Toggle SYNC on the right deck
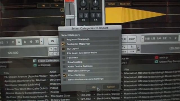Viewport: 180px width, 101px height. pos(111,4)
